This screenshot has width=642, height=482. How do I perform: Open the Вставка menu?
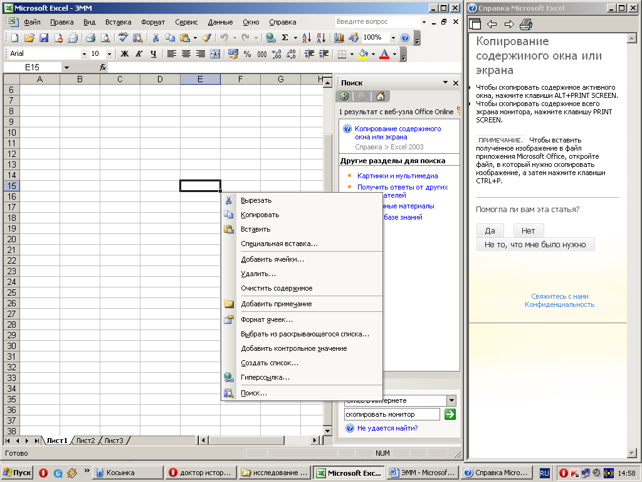[x=118, y=22]
